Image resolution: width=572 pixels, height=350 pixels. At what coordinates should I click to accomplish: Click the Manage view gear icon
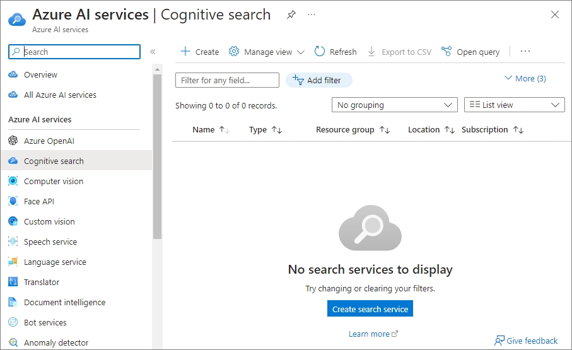pos(234,52)
